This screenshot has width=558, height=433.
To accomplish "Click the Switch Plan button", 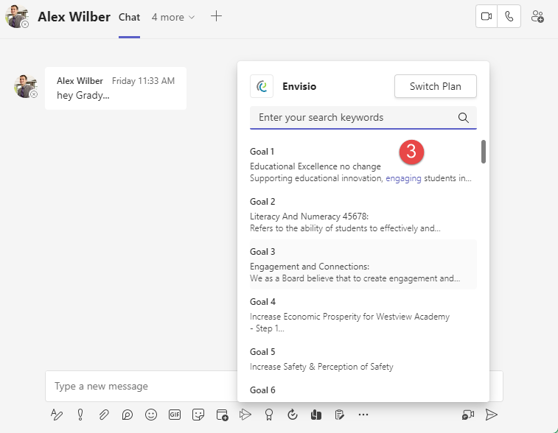I will coord(435,86).
